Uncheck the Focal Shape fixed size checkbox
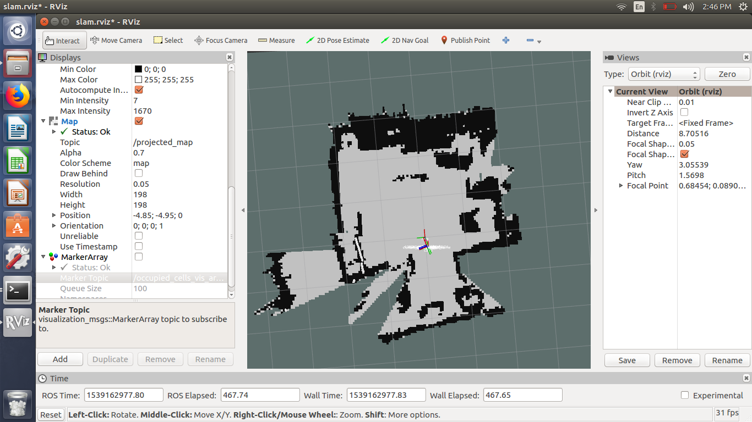The image size is (752, 422). [x=684, y=154]
